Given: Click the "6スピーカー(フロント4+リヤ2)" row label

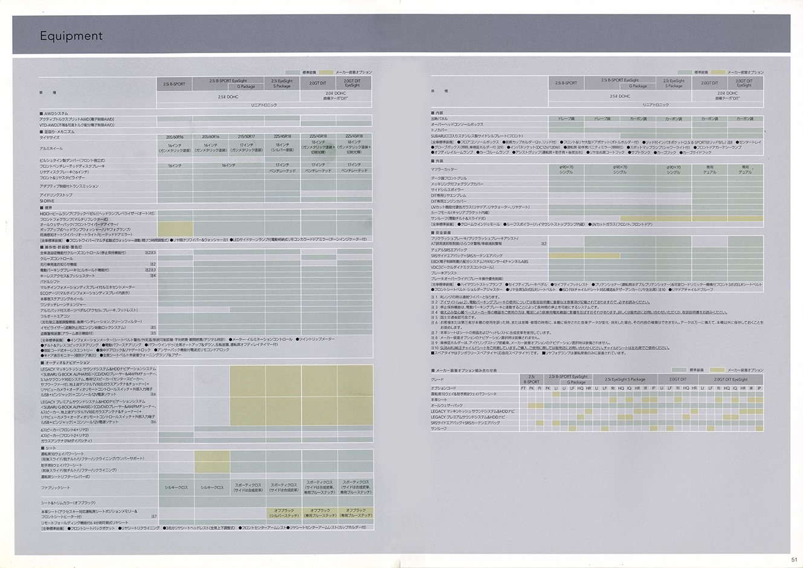Looking at the screenshot, I should [x=64, y=429].
